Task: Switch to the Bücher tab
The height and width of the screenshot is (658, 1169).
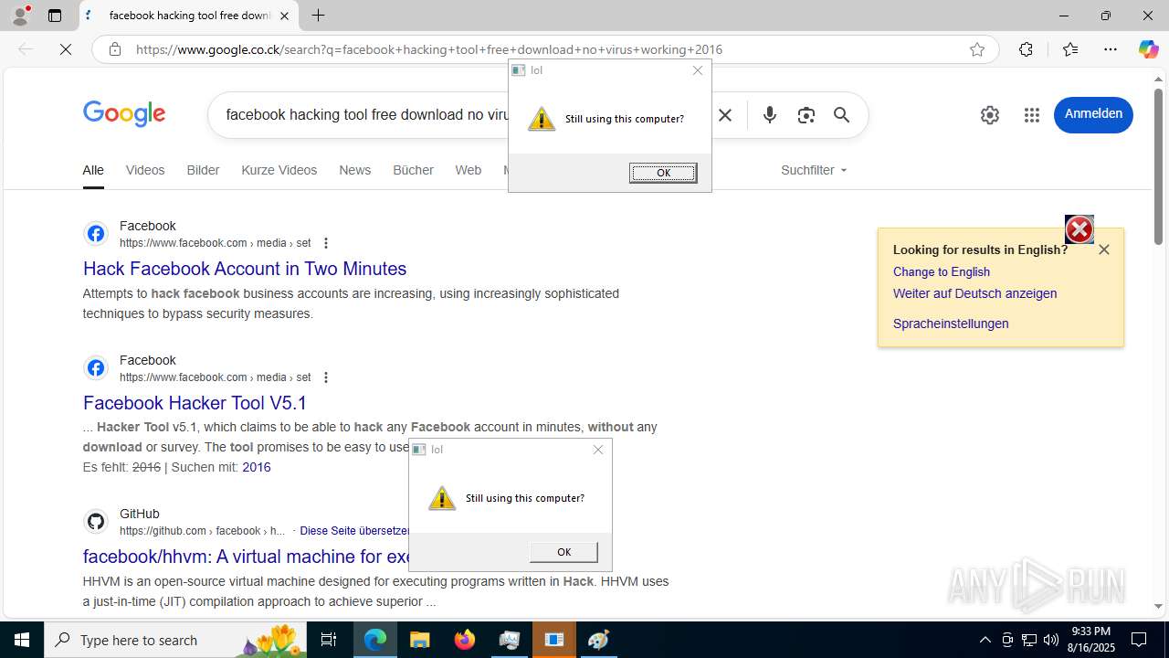Action: 413,170
